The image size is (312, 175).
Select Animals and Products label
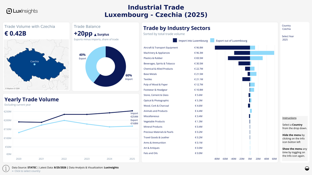tap(155, 111)
